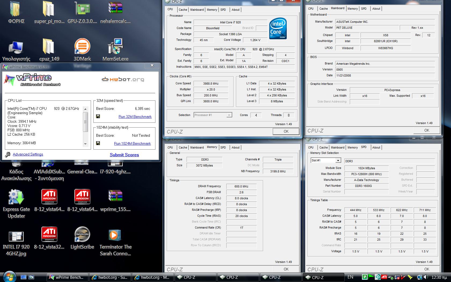Viewport: 451px width, 282px height.
Task: Click OK in CPU-Z Memory window
Action: click(286, 269)
